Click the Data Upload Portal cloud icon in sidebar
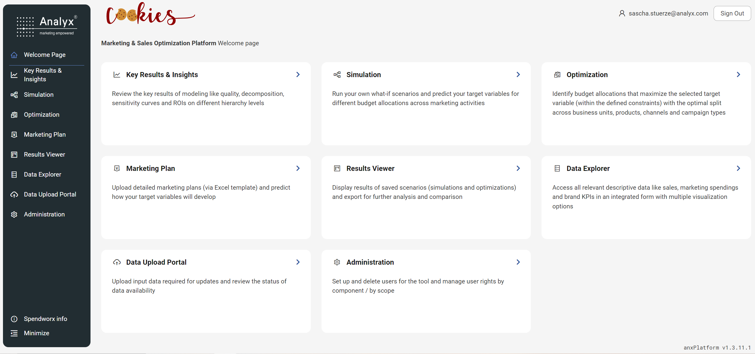This screenshot has height=354, width=755. click(14, 195)
